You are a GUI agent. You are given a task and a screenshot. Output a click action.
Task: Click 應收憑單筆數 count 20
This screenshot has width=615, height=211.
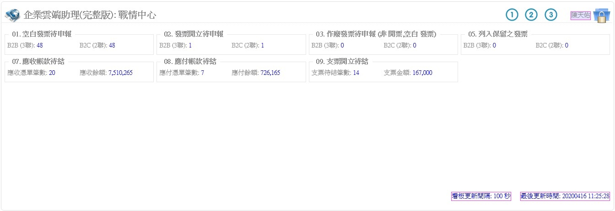(x=52, y=73)
